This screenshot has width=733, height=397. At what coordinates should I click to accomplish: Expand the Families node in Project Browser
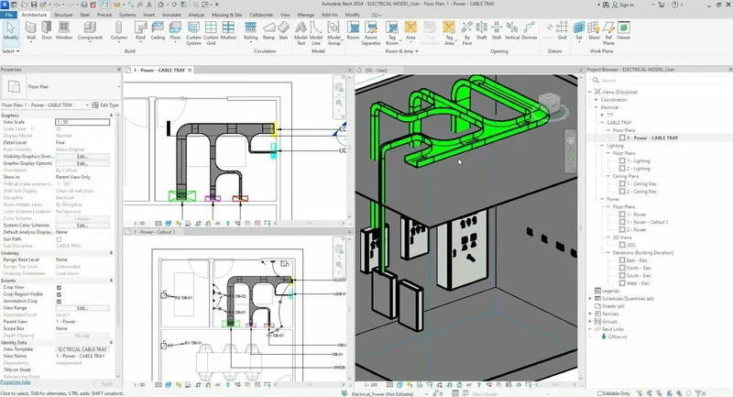coord(588,314)
